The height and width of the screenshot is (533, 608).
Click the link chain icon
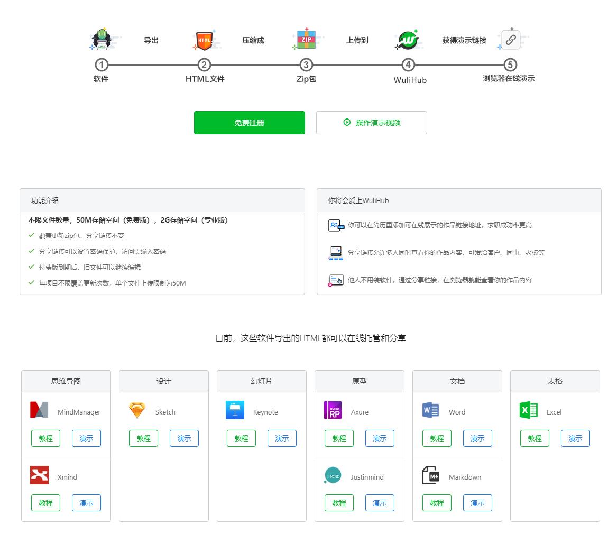tap(511, 40)
